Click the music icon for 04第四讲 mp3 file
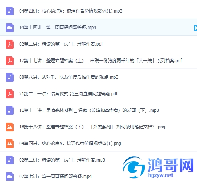This screenshot has height=181, width=197. pyautogui.click(x=10, y=11)
